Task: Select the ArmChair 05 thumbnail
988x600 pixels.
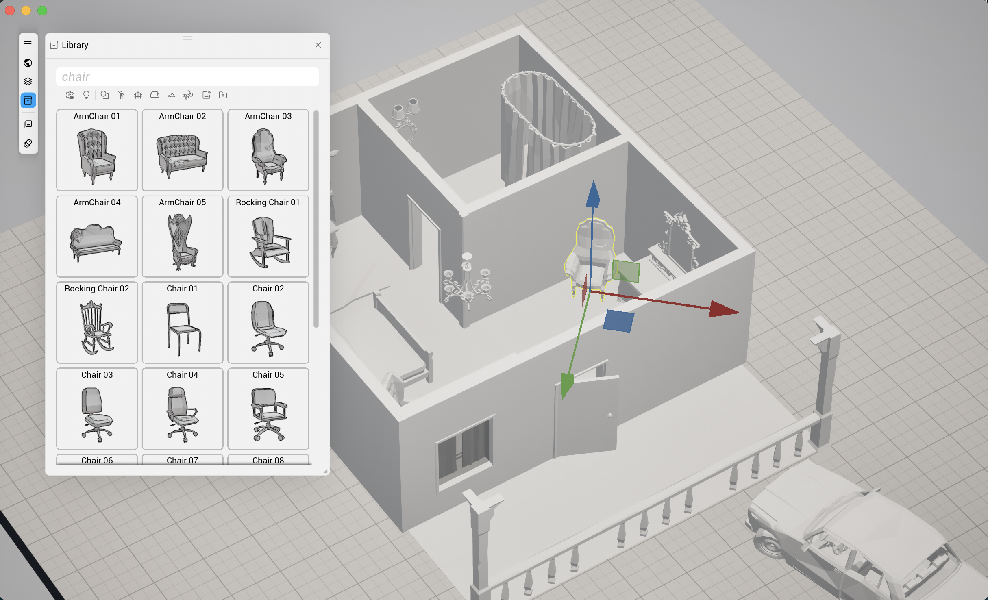Action: [x=183, y=236]
